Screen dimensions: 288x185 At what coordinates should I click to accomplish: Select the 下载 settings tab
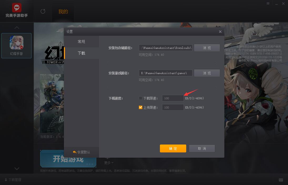click(x=81, y=53)
